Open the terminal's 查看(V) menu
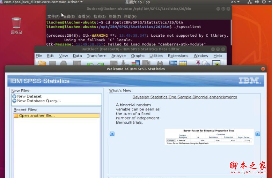The image size is (272, 178). 84,17
